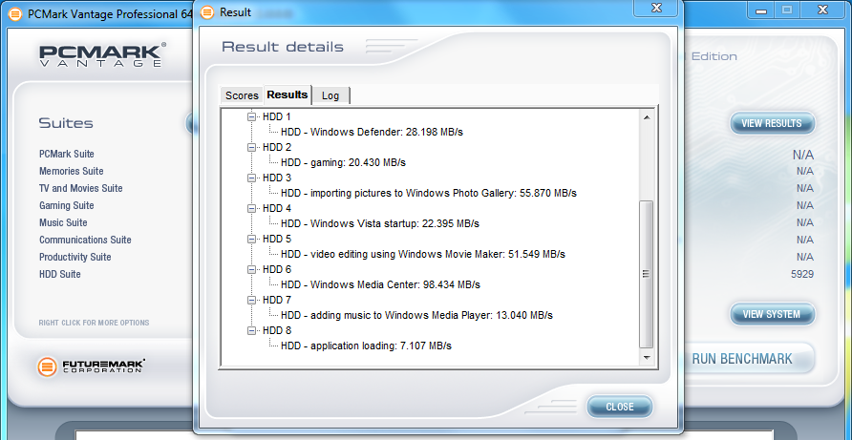Click the HDD 5 node label

coord(277,239)
